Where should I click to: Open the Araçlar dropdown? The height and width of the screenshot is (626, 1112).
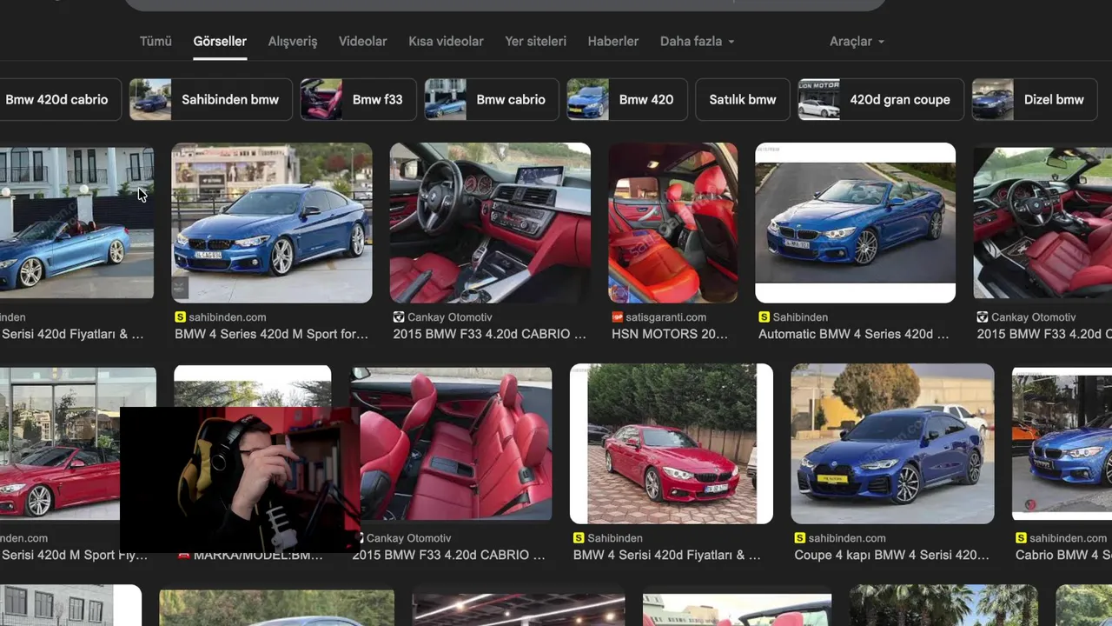click(x=857, y=41)
